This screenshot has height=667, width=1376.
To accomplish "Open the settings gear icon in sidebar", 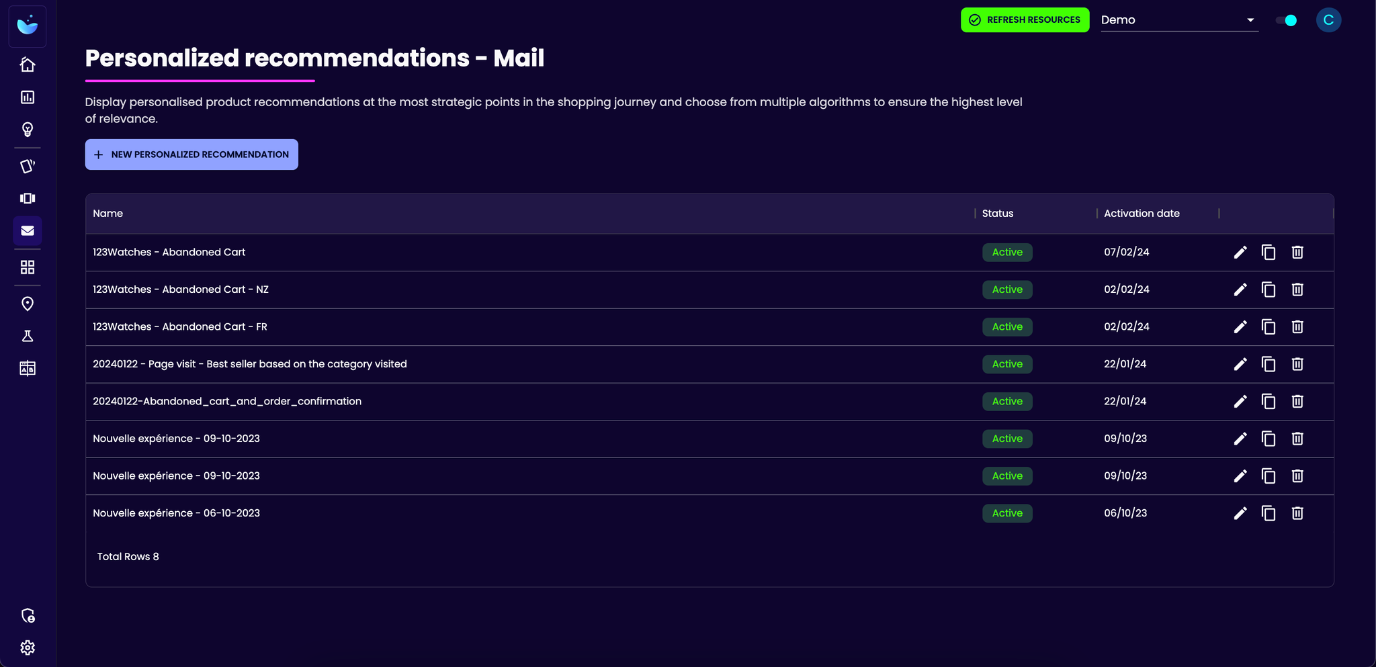I will click(x=28, y=648).
